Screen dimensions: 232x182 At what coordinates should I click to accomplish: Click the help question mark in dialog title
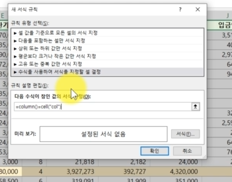point(180,10)
